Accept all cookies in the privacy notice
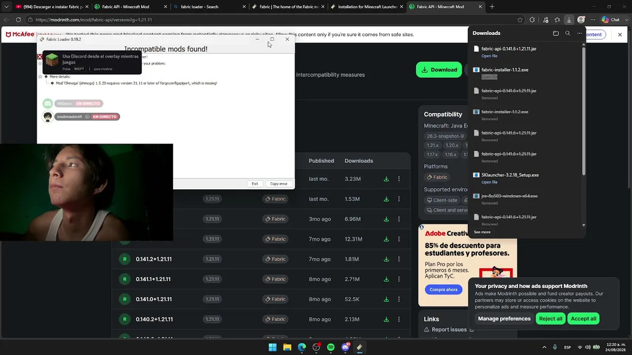 coord(584,319)
